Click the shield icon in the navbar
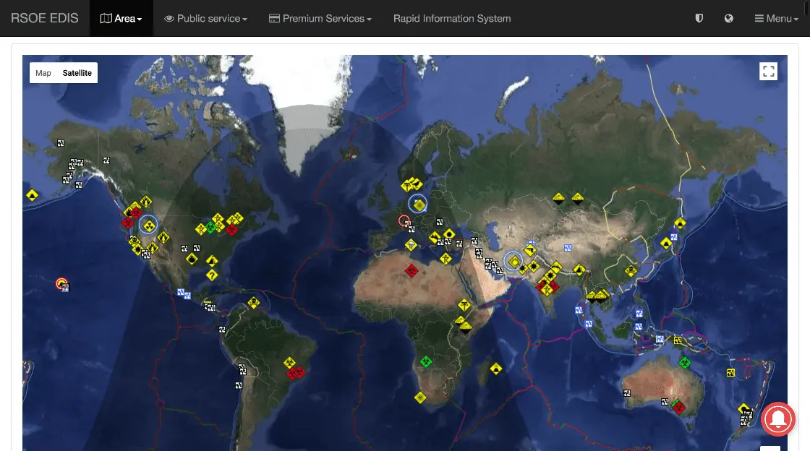The width and height of the screenshot is (810, 451). [699, 19]
